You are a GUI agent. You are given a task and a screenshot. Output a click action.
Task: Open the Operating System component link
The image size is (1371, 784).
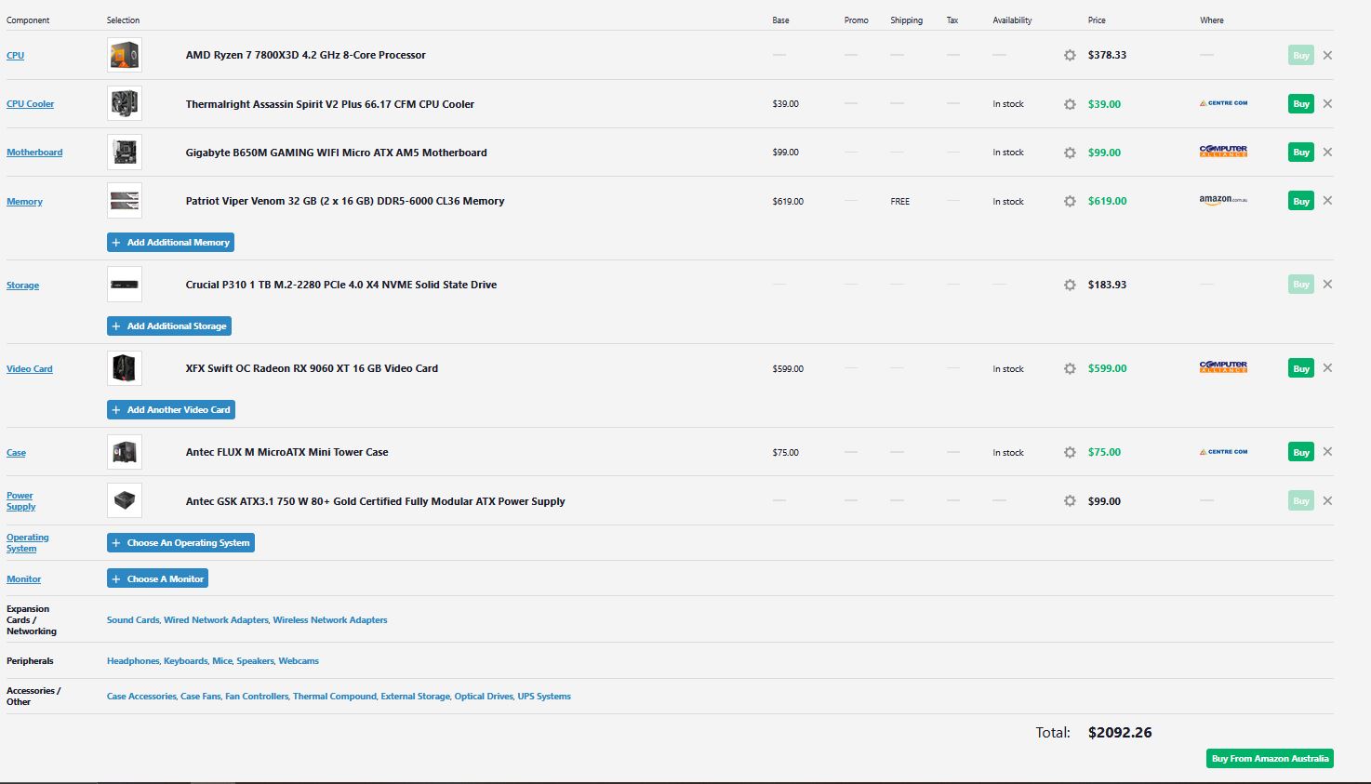tap(28, 543)
